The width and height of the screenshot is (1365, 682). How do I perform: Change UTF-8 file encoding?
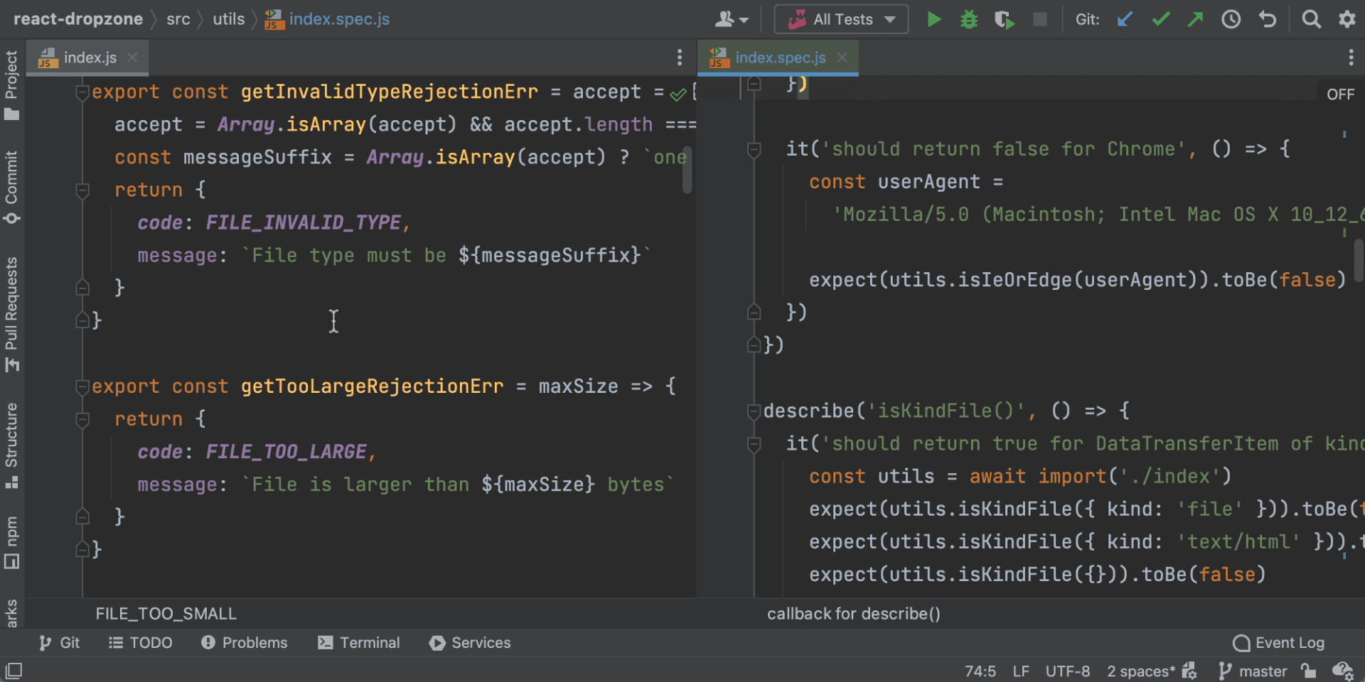(x=1067, y=671)
